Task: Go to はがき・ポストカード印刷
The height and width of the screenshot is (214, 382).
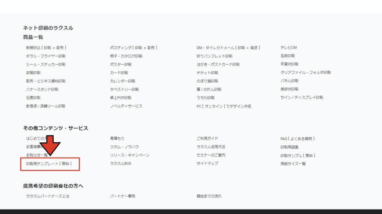Action: pyautogui.click(x=218, y=64)
